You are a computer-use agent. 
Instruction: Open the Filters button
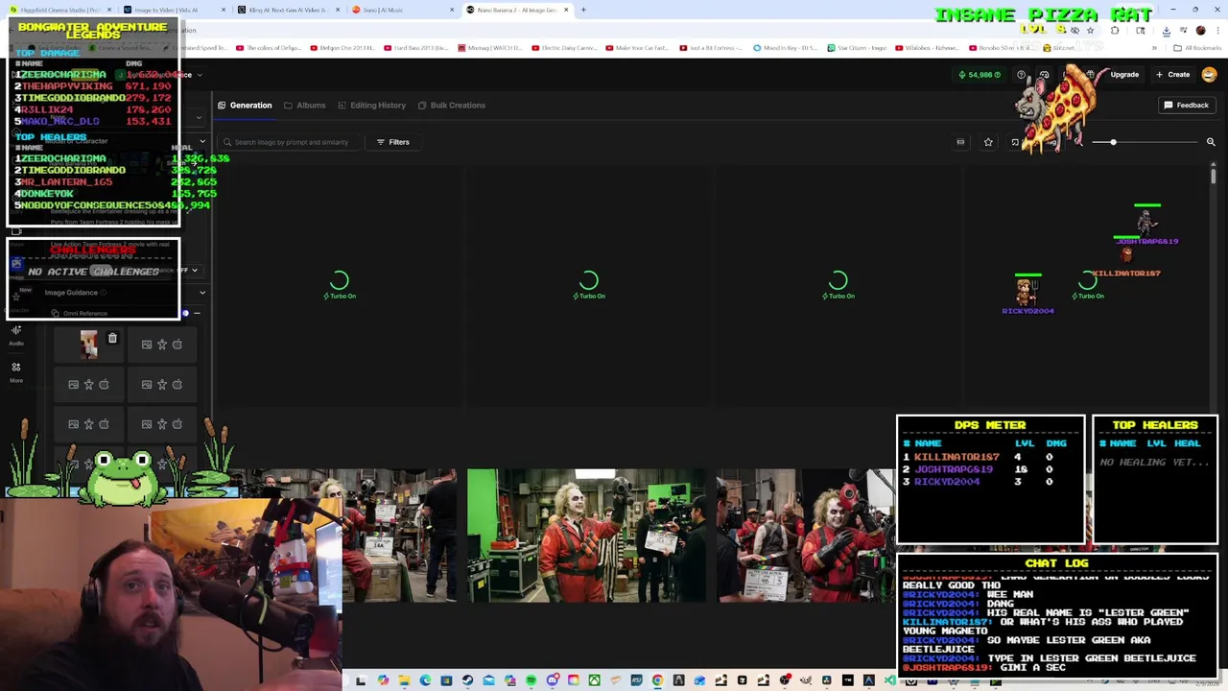(392, 142)
